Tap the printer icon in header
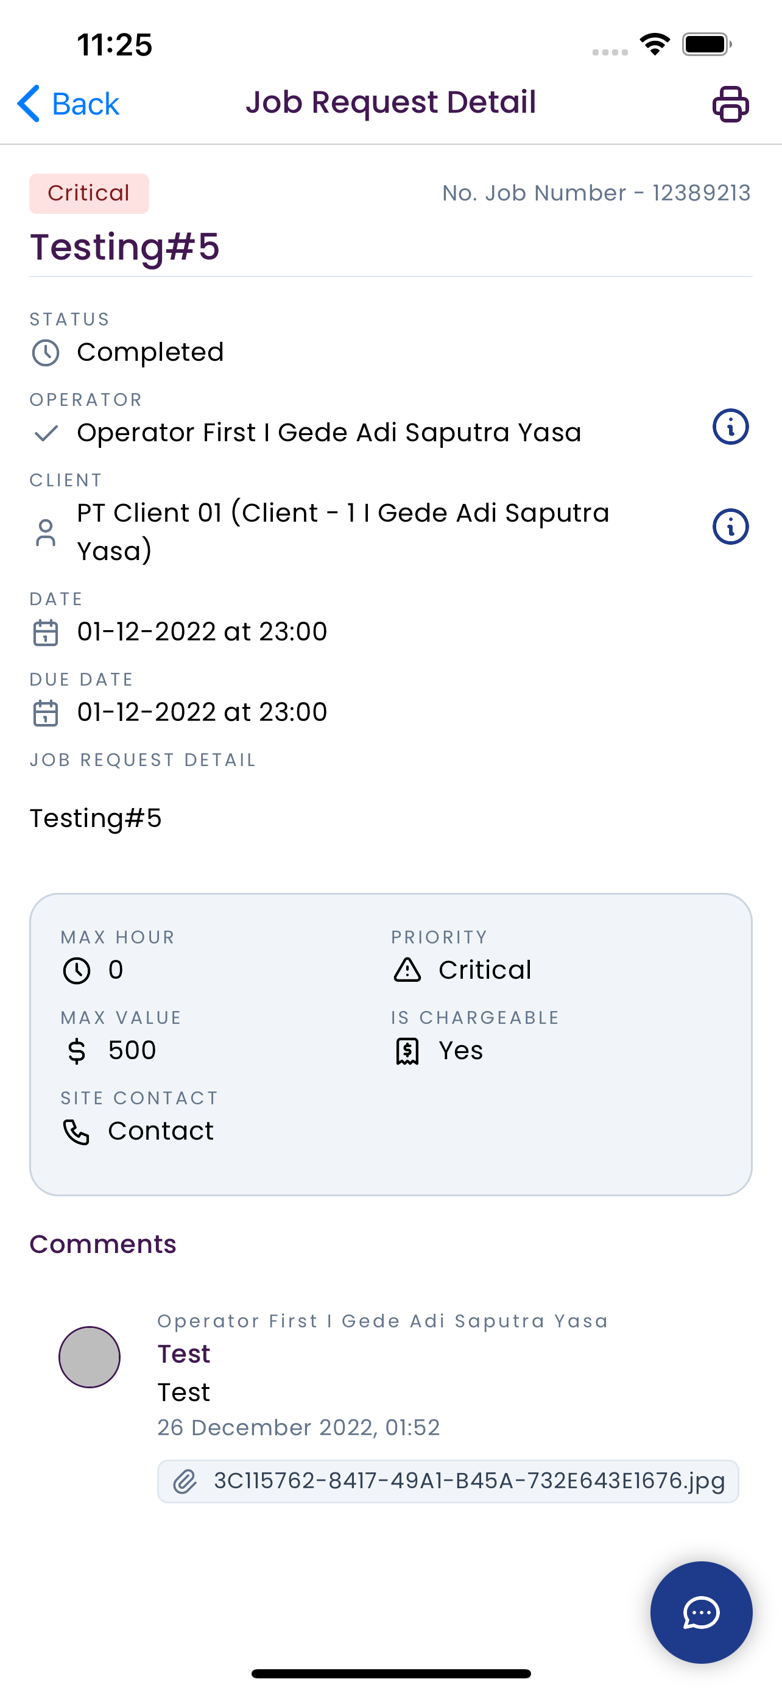Viewport: 782px width, 1693px height. point(730,104)
